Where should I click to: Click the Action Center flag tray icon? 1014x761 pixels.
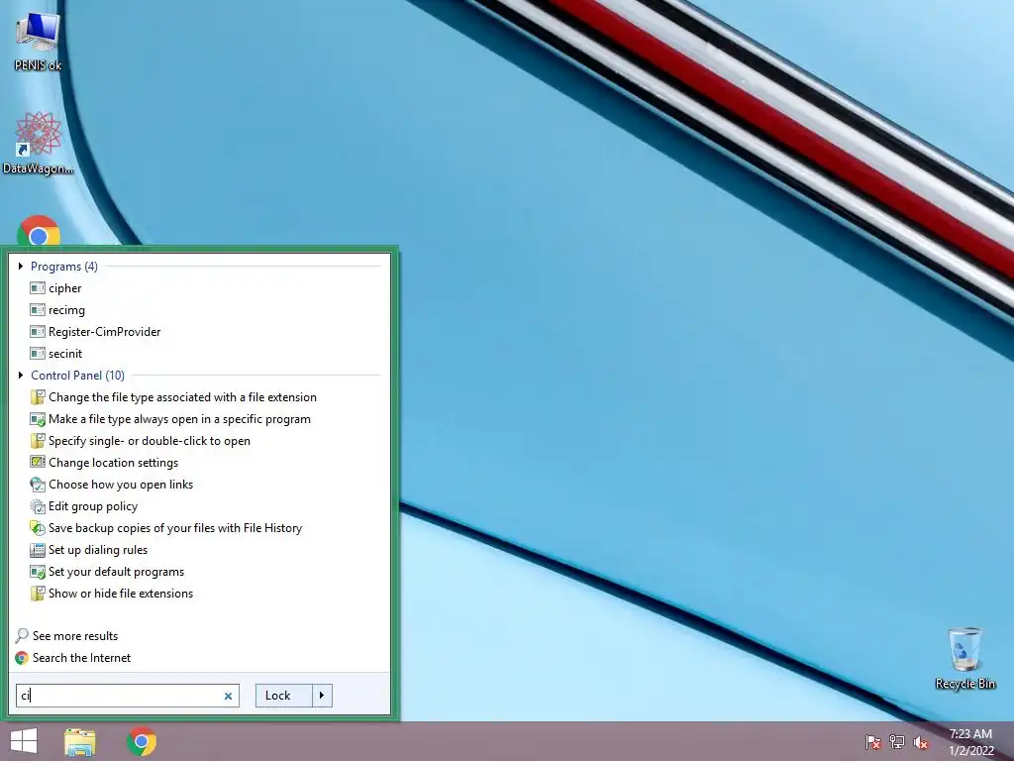tap(872, 741)
